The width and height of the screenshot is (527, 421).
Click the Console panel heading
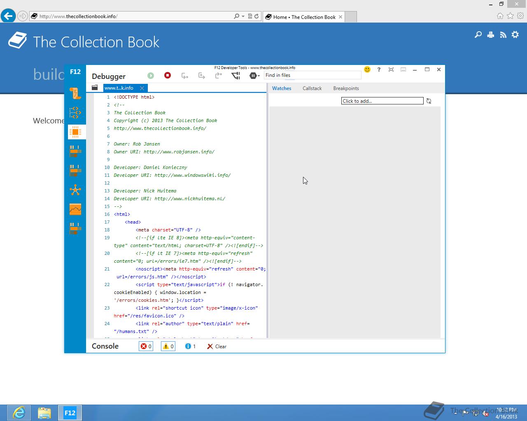(x=105, y=346)
